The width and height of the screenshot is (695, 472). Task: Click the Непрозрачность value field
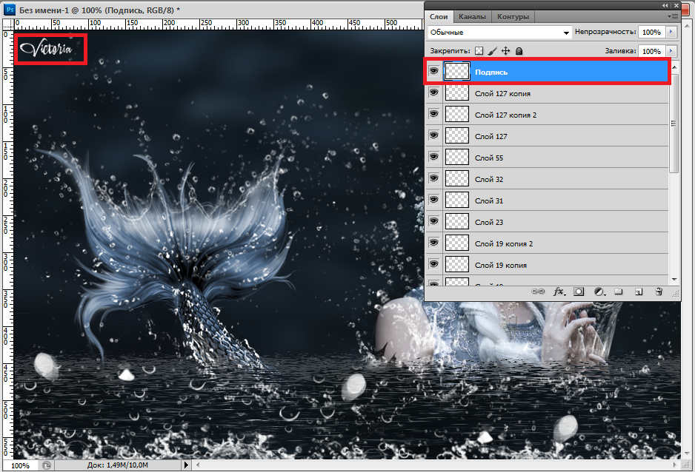[651, 32]
